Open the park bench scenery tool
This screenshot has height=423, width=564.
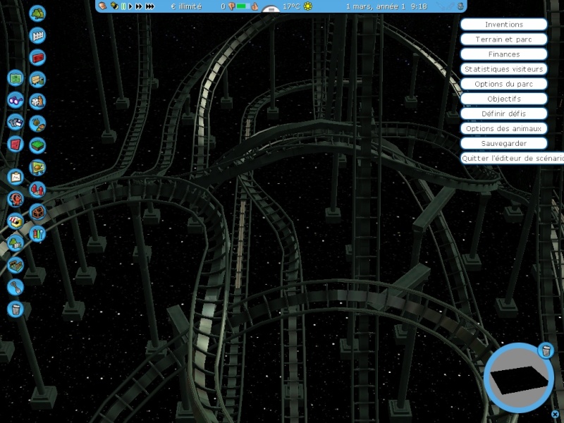pos(37,80)
